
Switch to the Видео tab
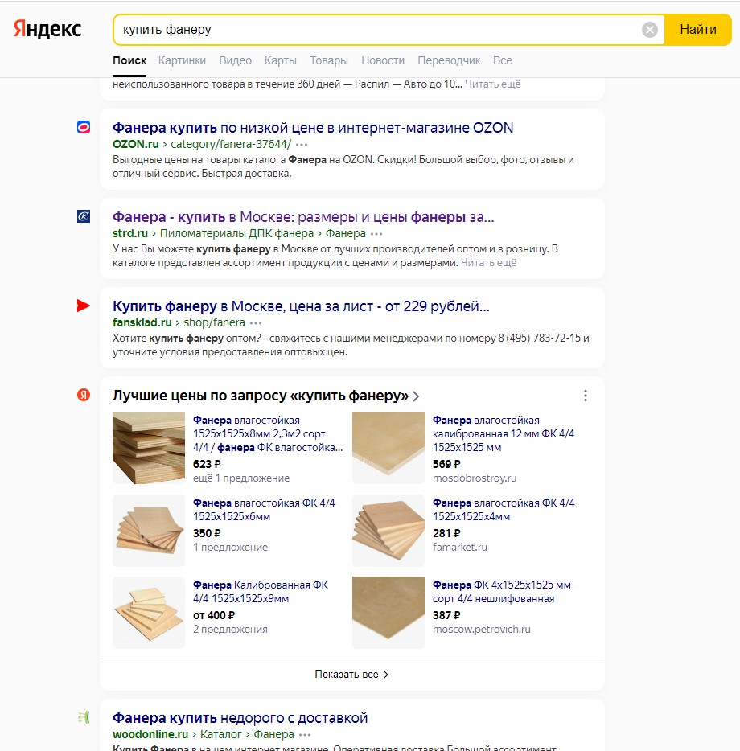(236, 61)
